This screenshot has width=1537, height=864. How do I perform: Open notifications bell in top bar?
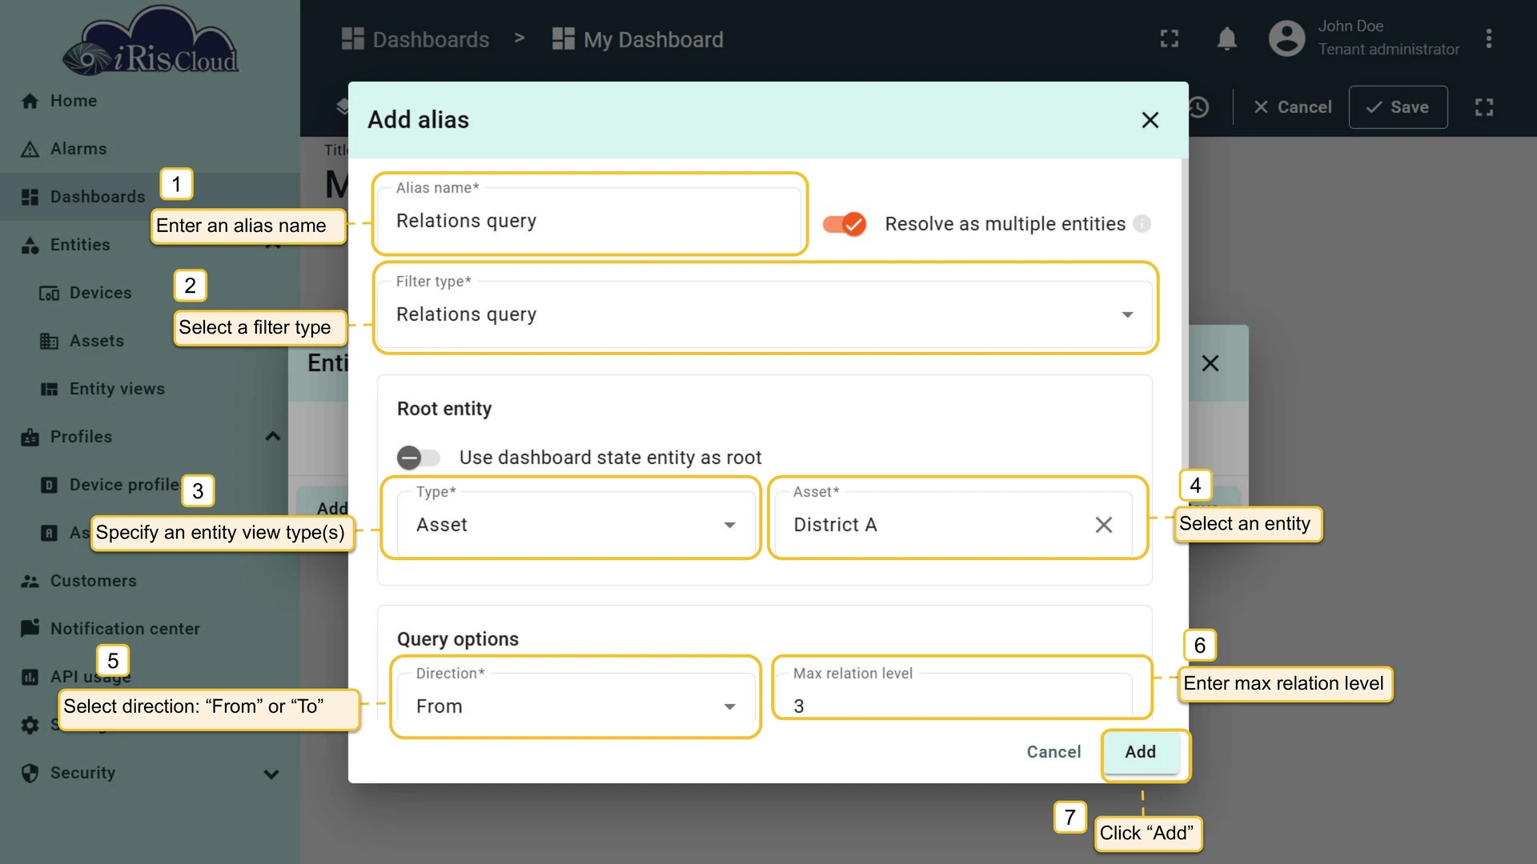coord(1226,38)
